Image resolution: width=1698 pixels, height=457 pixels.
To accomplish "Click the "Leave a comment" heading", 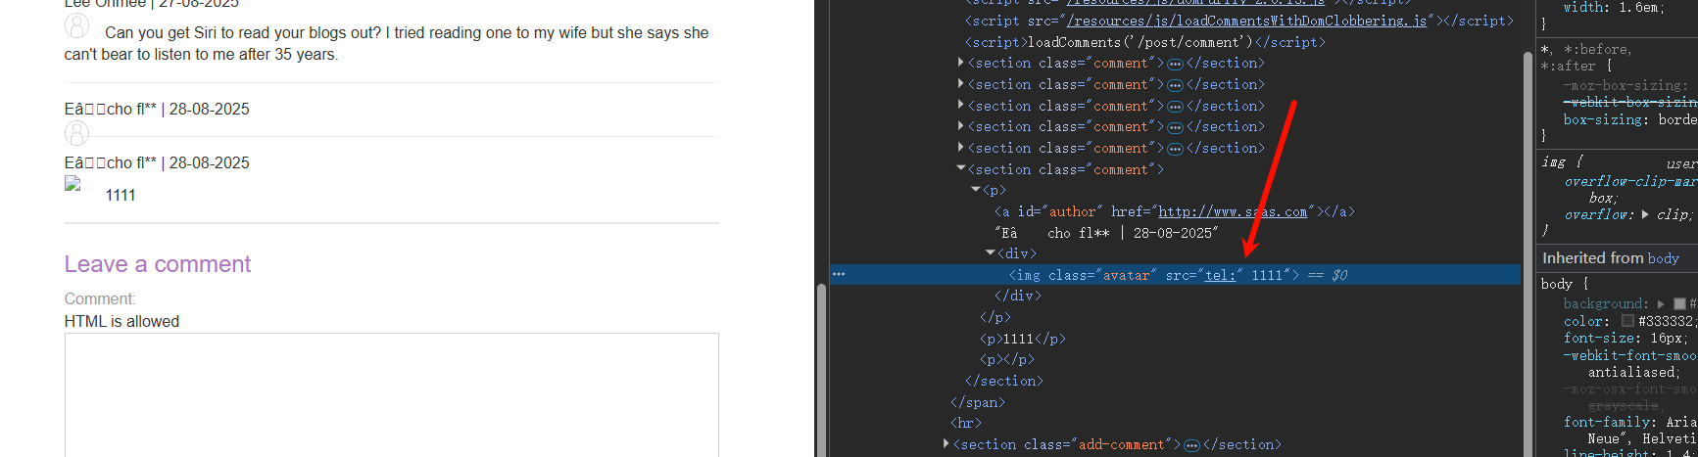I will [x=158, y=264].
